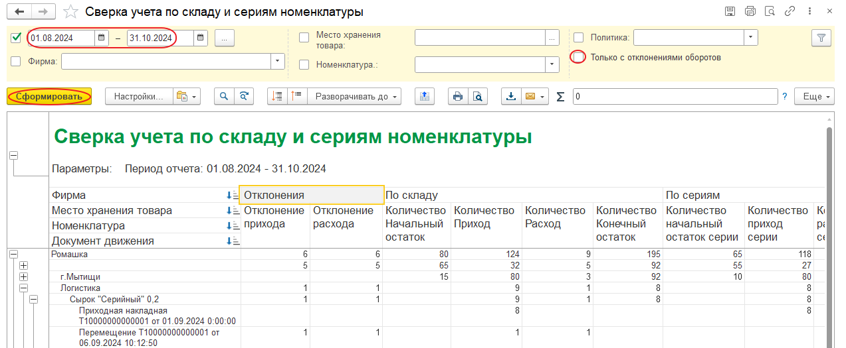This screenshot has width=846, height=348.
Task: Toggle the Фирма filter checkbox
Action: click(x=17, y=62)
